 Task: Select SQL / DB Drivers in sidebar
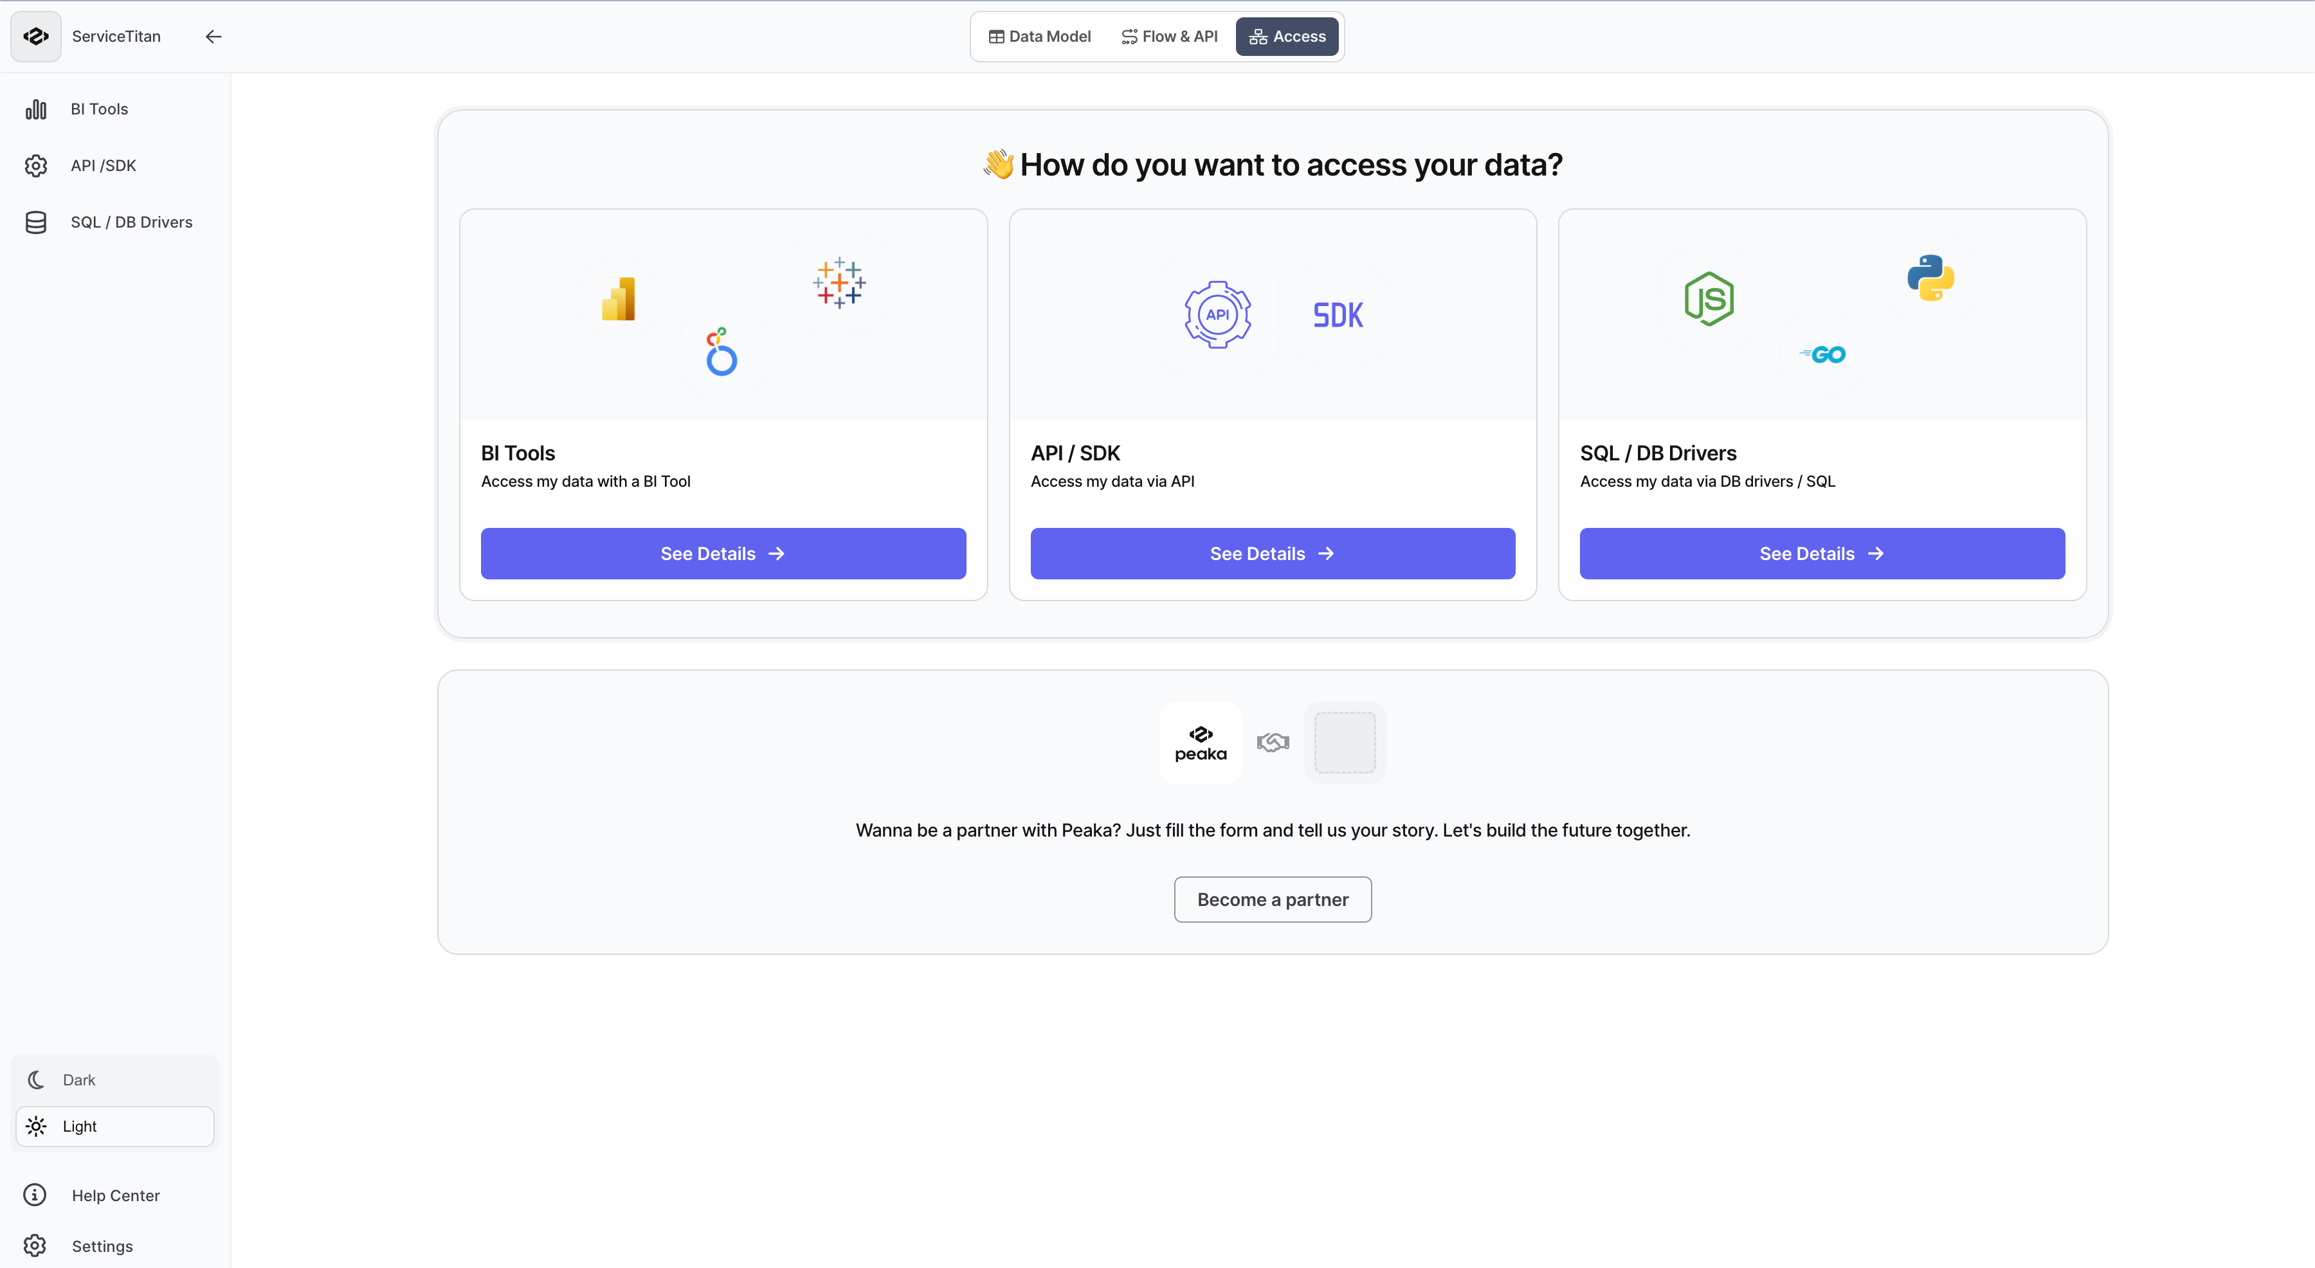[x=131, y=222]
